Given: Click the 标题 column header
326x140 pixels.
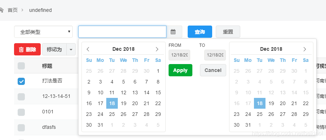Looking at the screenshot, I should pos(47,66).
